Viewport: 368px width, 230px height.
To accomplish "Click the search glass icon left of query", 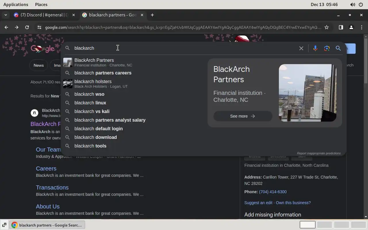I will (68, 48).
